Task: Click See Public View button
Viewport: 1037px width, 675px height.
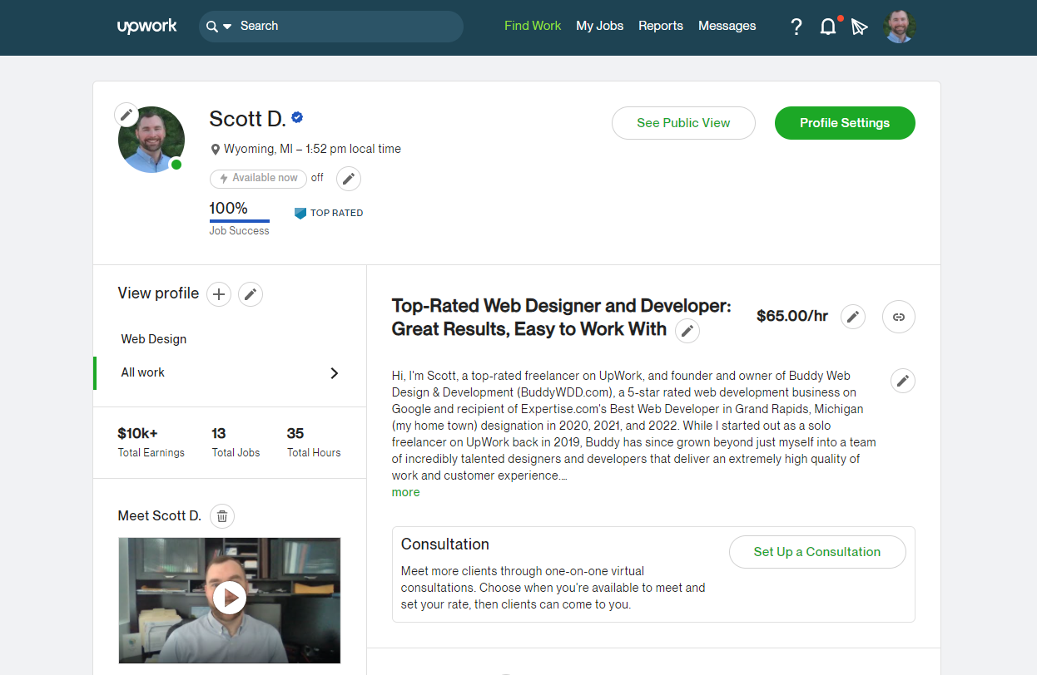Action: click(683, 123)
